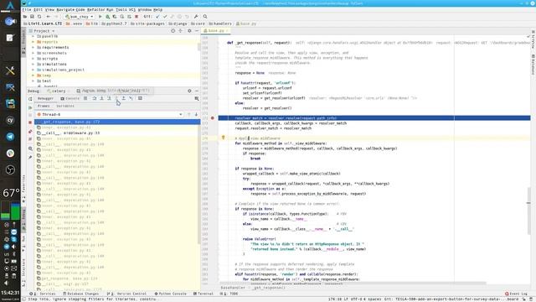Click handlers breadcrumb in navigation bar
This screenshot has height=302, width=536.
coord(220,23)
